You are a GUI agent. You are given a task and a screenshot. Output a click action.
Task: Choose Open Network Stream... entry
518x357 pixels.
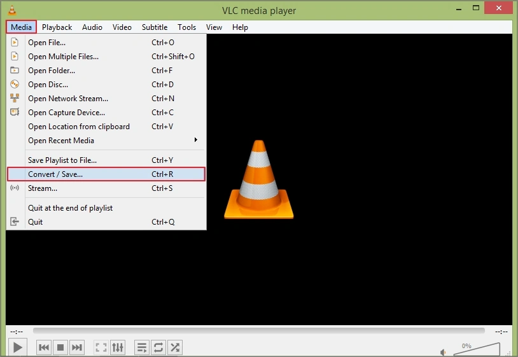(x=106, y=99)
